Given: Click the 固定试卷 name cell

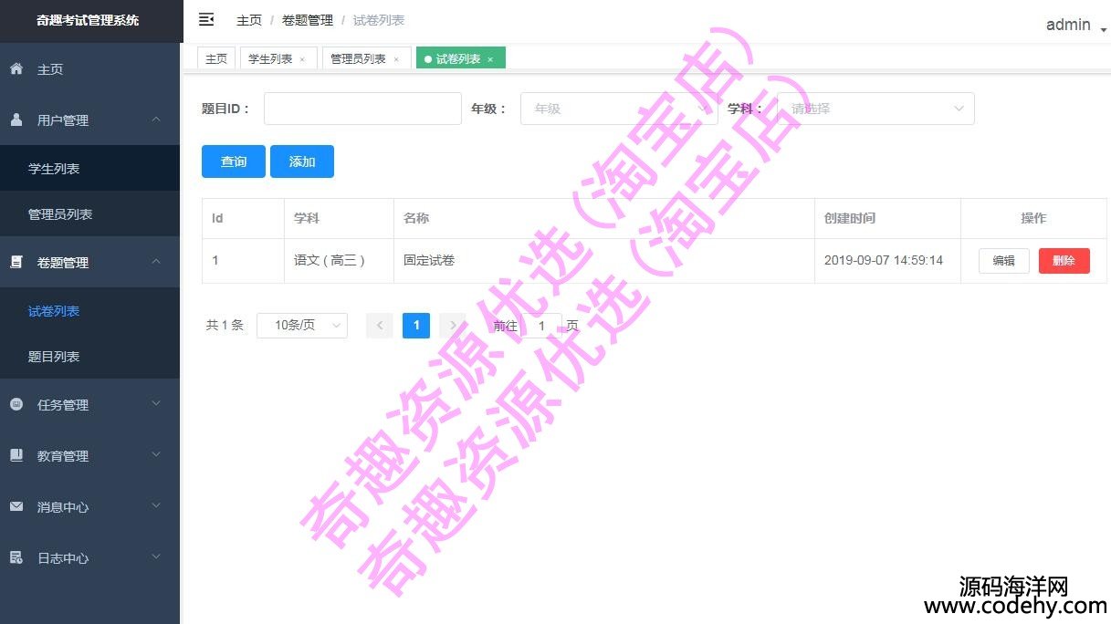Looking at the screenshot, I should point(603,261).
